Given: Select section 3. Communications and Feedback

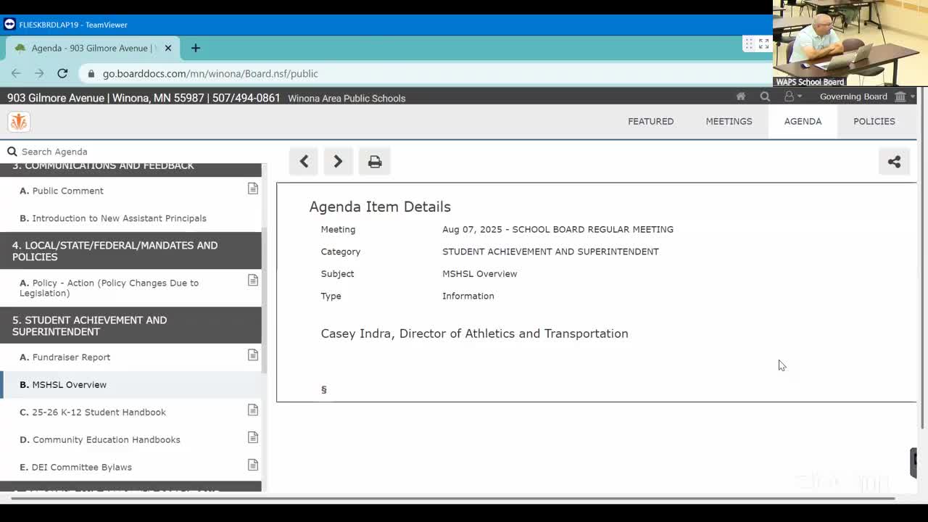Looking at the screenshot, I should (130, 167).
